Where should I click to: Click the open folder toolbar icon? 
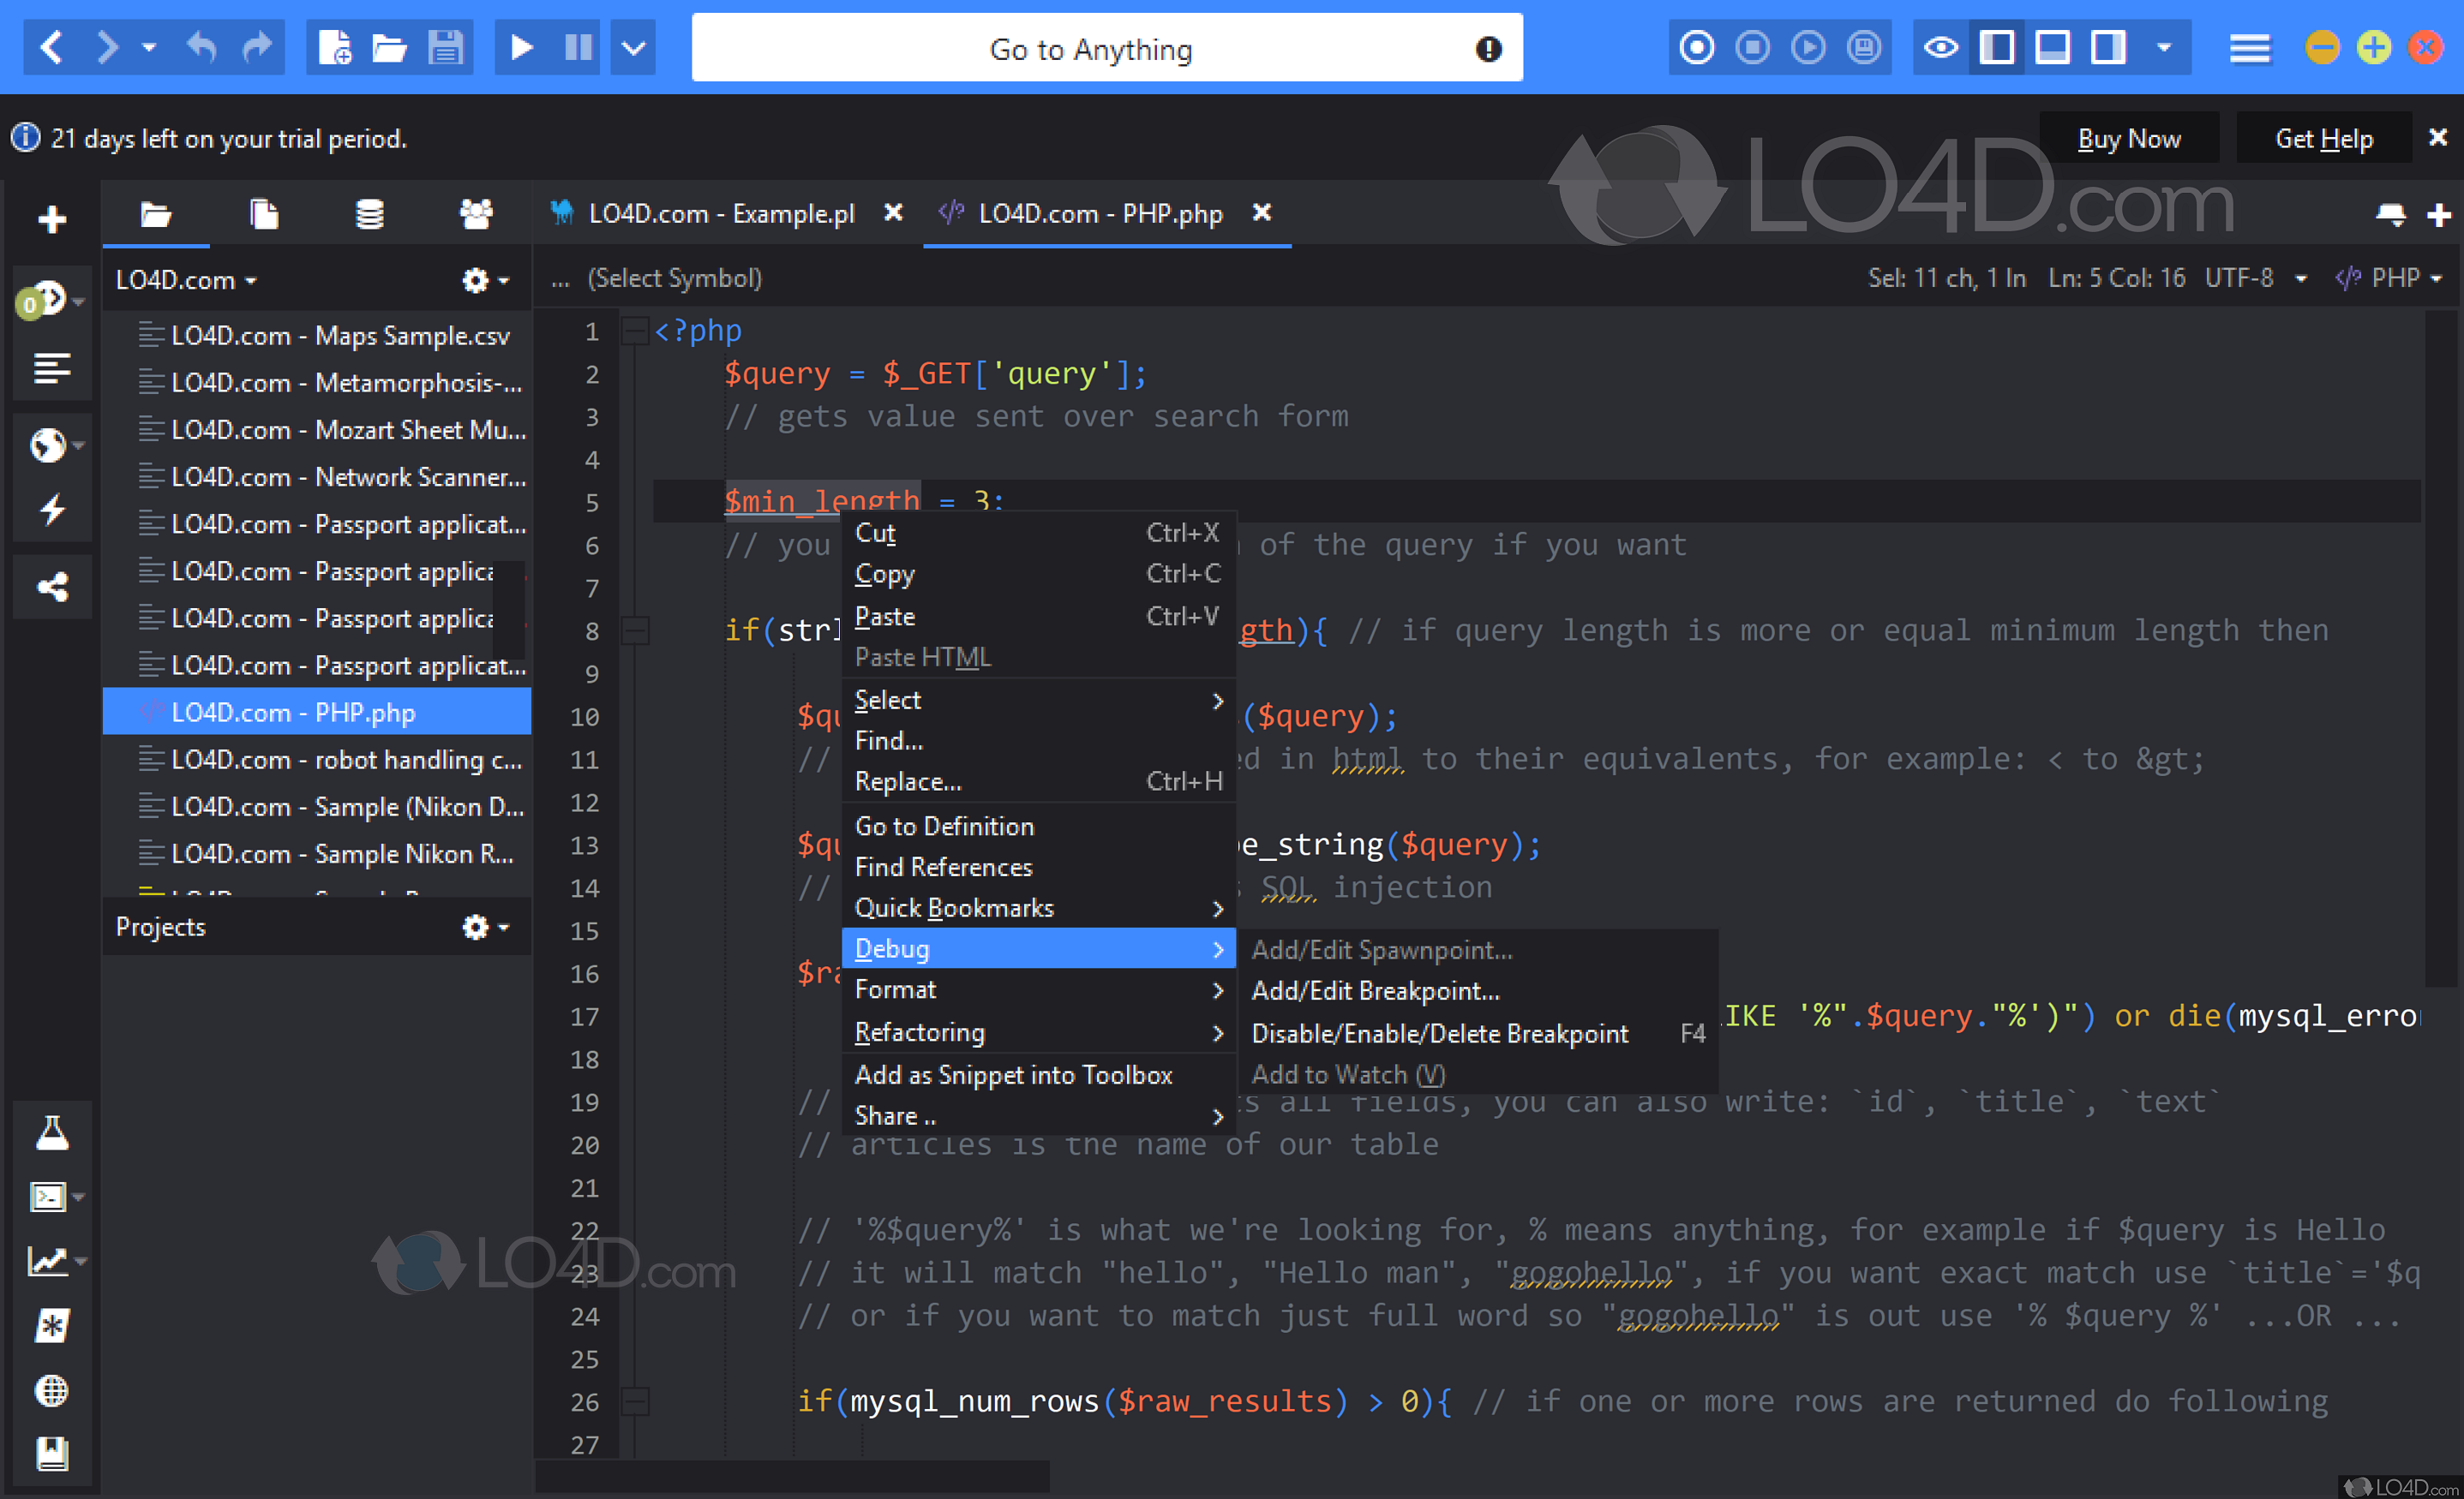[x=389, y=47]
